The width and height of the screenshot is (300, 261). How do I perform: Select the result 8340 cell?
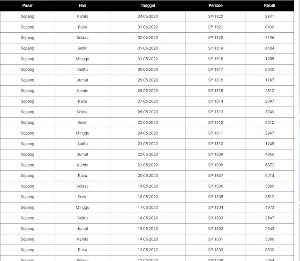pos(270,69)
